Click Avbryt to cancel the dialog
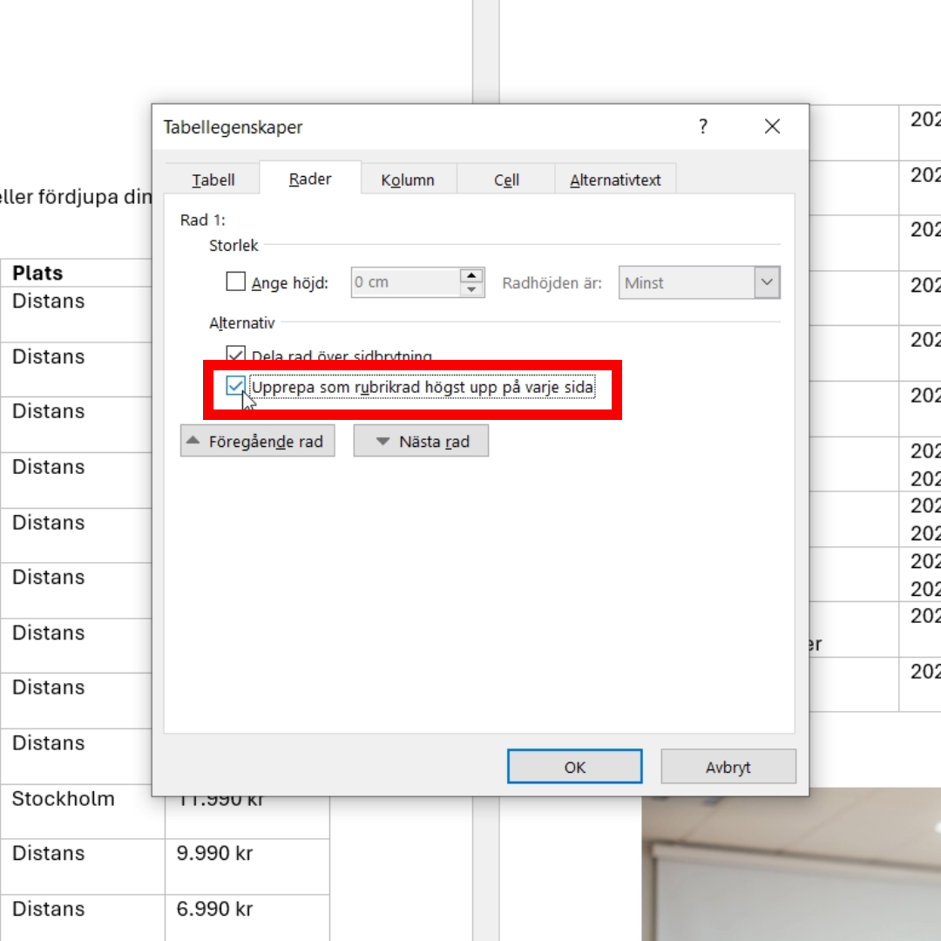941x941 pixels. pyautogui.click(x=728, y=767)
